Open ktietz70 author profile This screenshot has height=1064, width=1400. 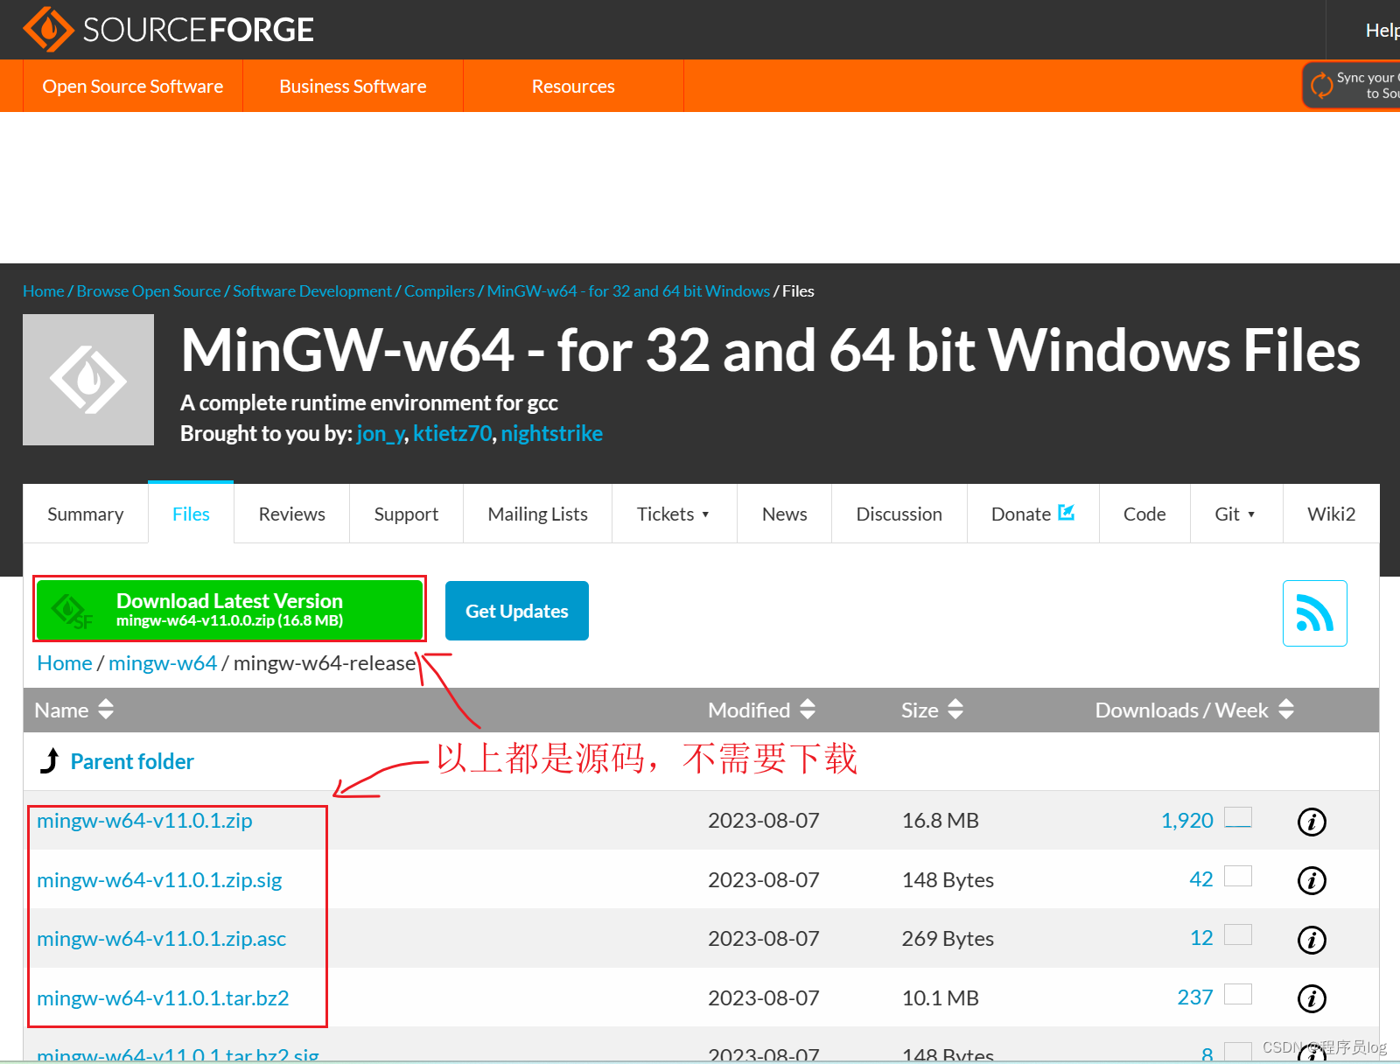click(452, 434)
